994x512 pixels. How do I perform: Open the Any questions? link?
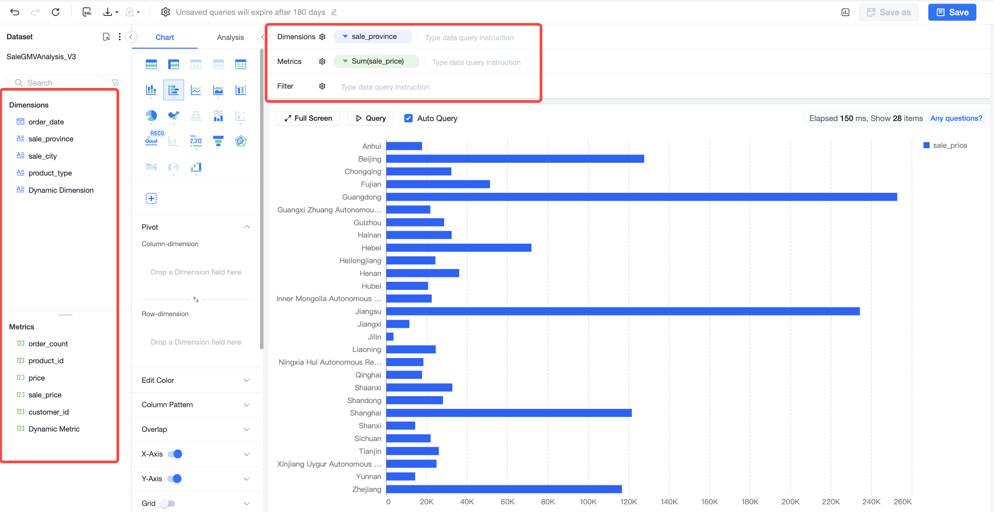(x=956, y=118)
